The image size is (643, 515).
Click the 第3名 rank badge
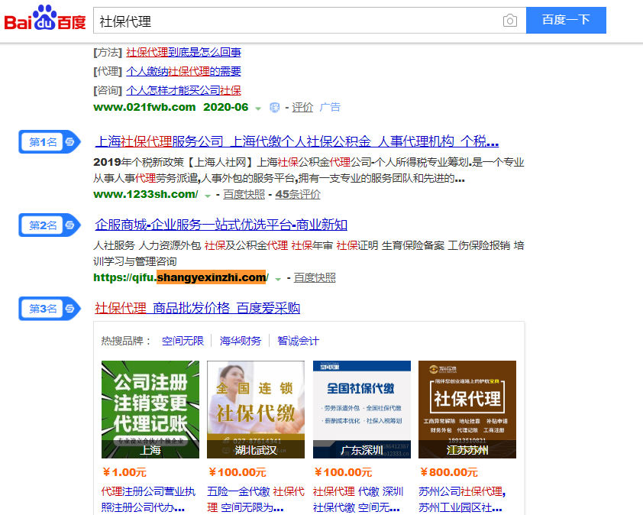point(49,308)
